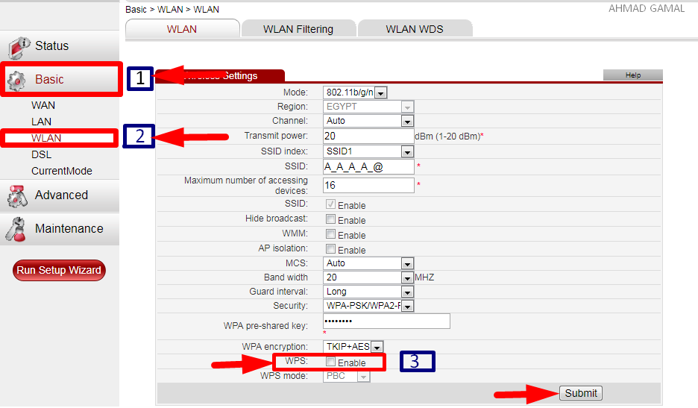This screenshot has height=408, width=698.
Task: Click the Status sidebar icon
Action: coord(19,47)
